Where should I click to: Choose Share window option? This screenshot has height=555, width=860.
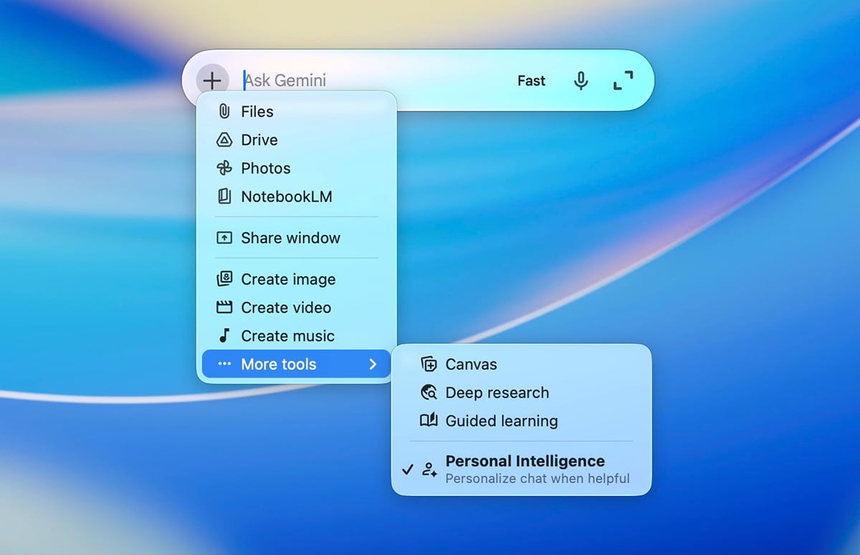(297, 238)
